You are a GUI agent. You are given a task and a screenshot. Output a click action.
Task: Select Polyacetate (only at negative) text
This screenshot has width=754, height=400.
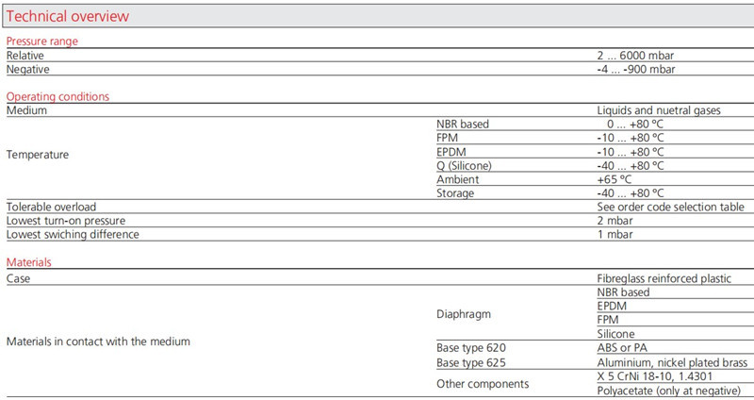(669, 390)
